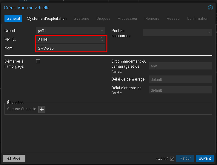Screen dimensions: 217x165
Task: Click the Nom field containing SRV-web
Action: point(70,48)
